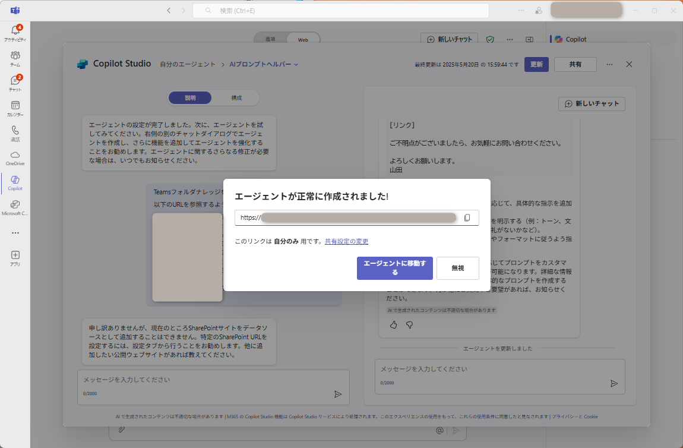Switch to the 構成 tab

236,97
